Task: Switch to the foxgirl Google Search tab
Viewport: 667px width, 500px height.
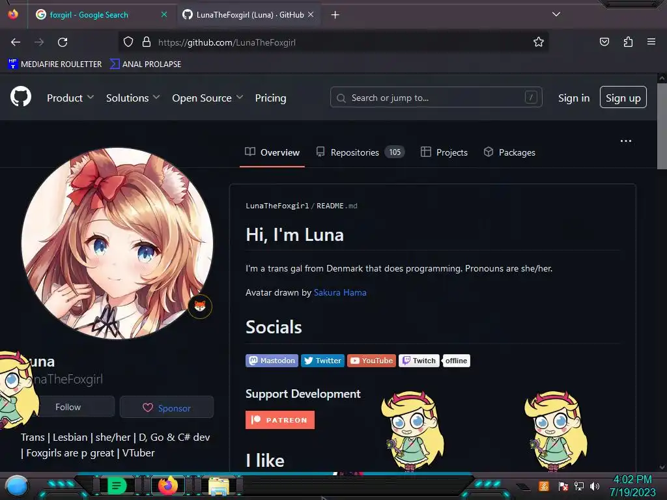Action: [x=89, y=15]
